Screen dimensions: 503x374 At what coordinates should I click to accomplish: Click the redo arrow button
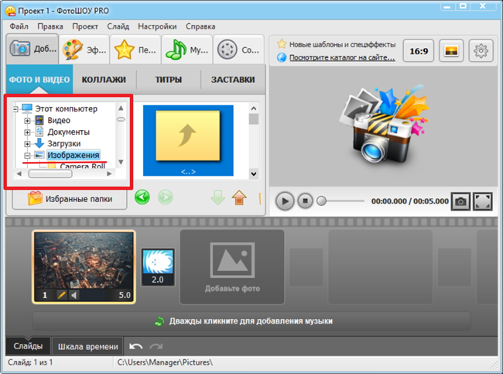[x=156, y=346]
